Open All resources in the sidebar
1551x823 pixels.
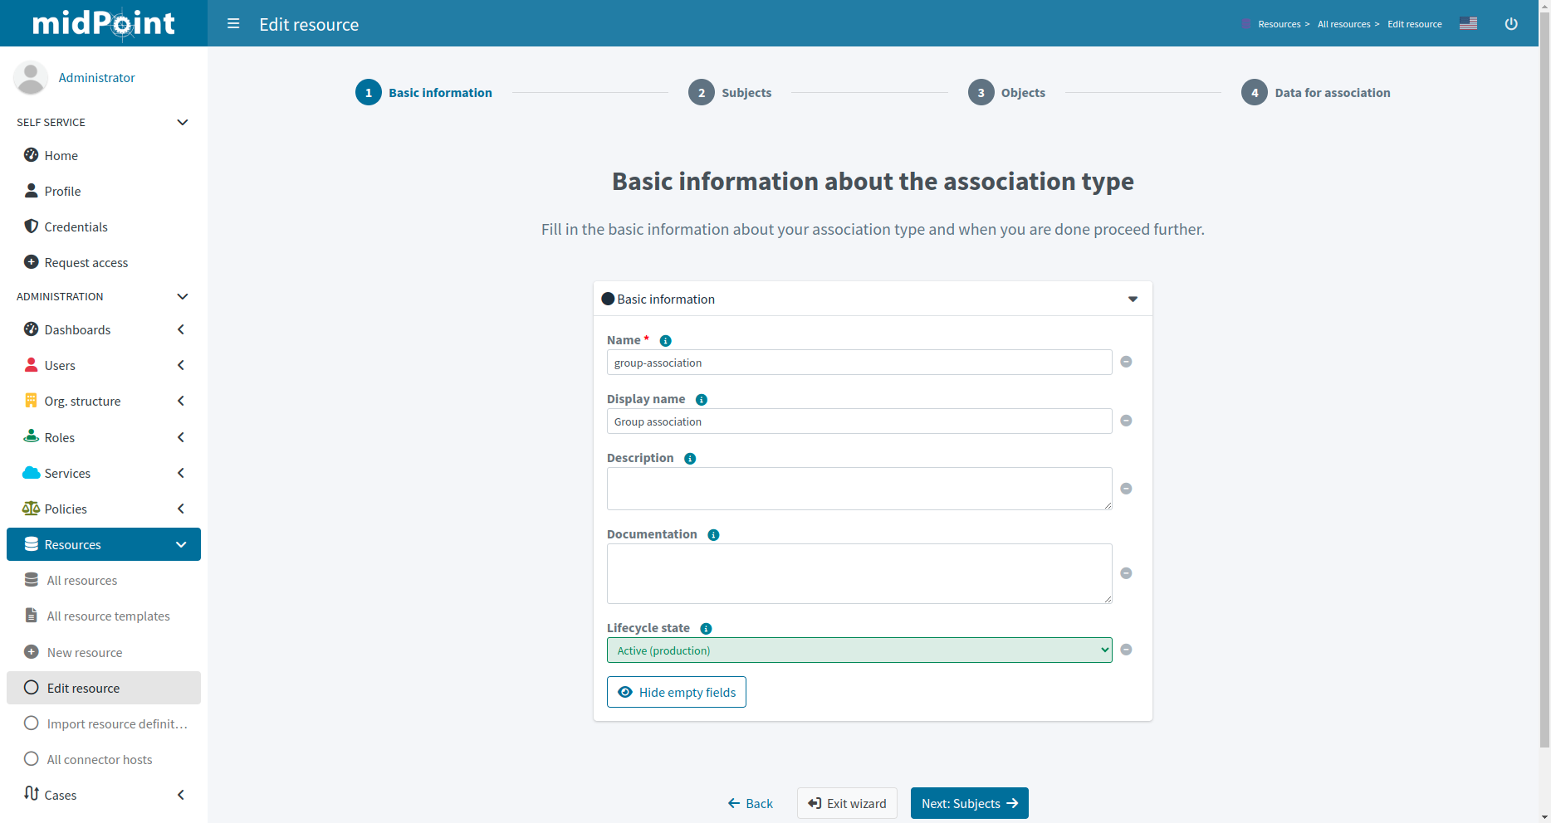(x=82, y=580)
